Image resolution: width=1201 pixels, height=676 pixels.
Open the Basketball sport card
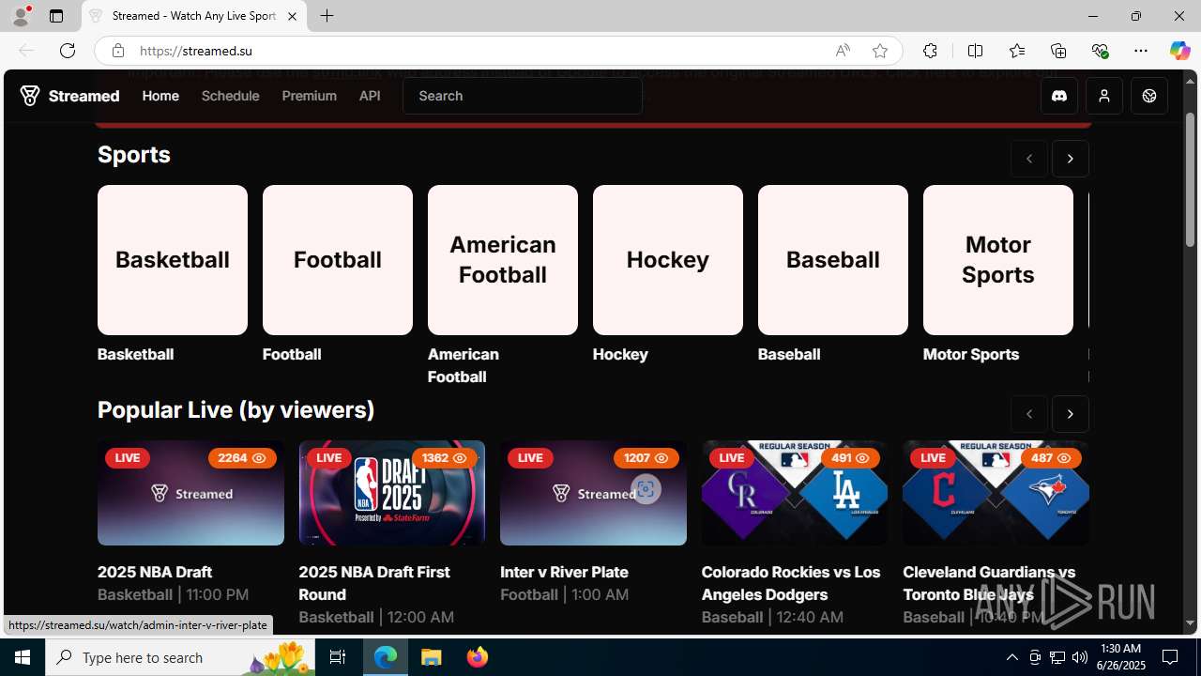pos(173,260)
